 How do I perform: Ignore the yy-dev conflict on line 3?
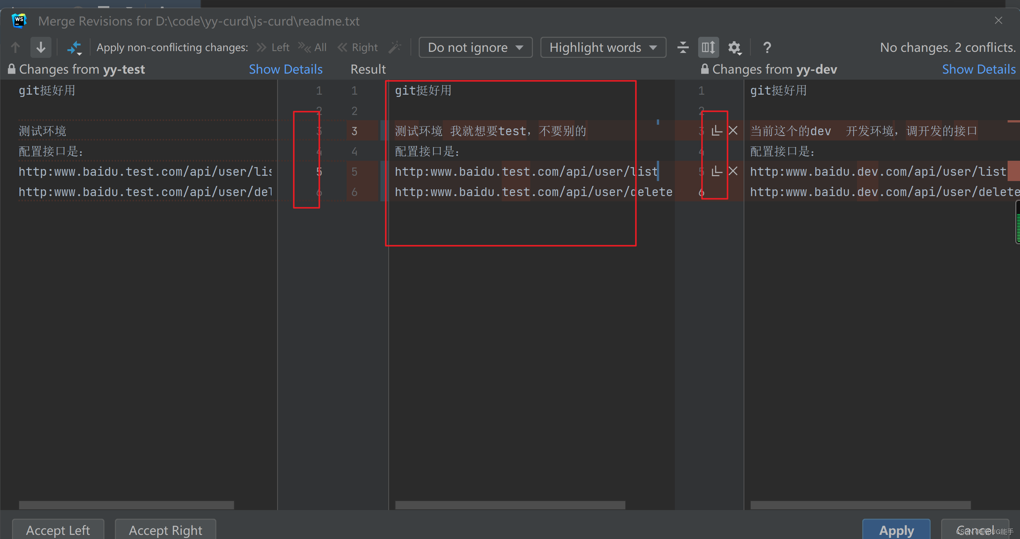(x=733, y=131)
